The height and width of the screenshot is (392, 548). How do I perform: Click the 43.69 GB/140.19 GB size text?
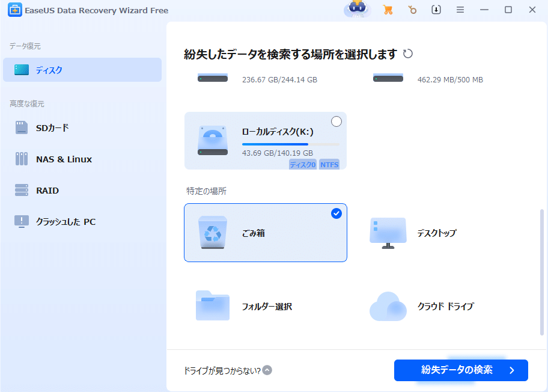point(278,153)
